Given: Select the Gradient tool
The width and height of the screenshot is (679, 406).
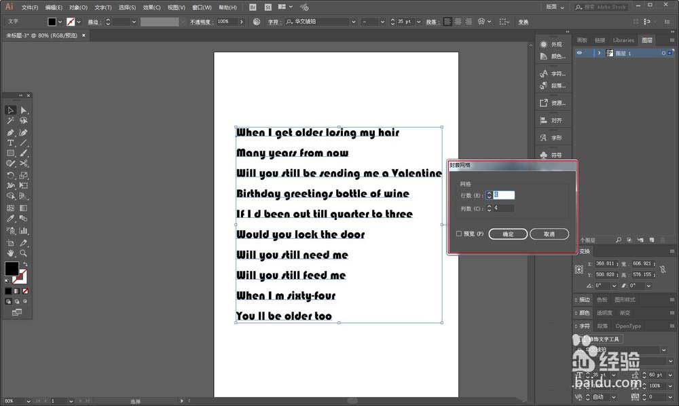Looking at the screenshot, I should pos(23,208).
